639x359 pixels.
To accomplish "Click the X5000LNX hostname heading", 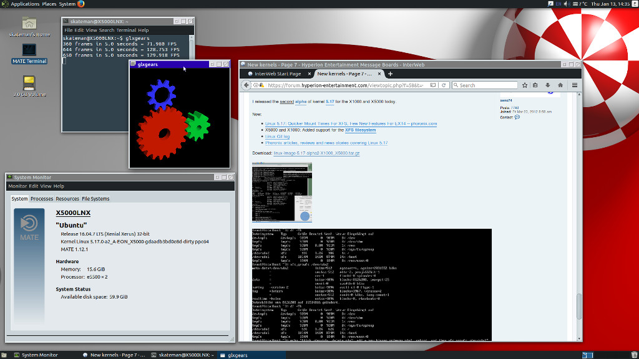I will click(73, 213).
